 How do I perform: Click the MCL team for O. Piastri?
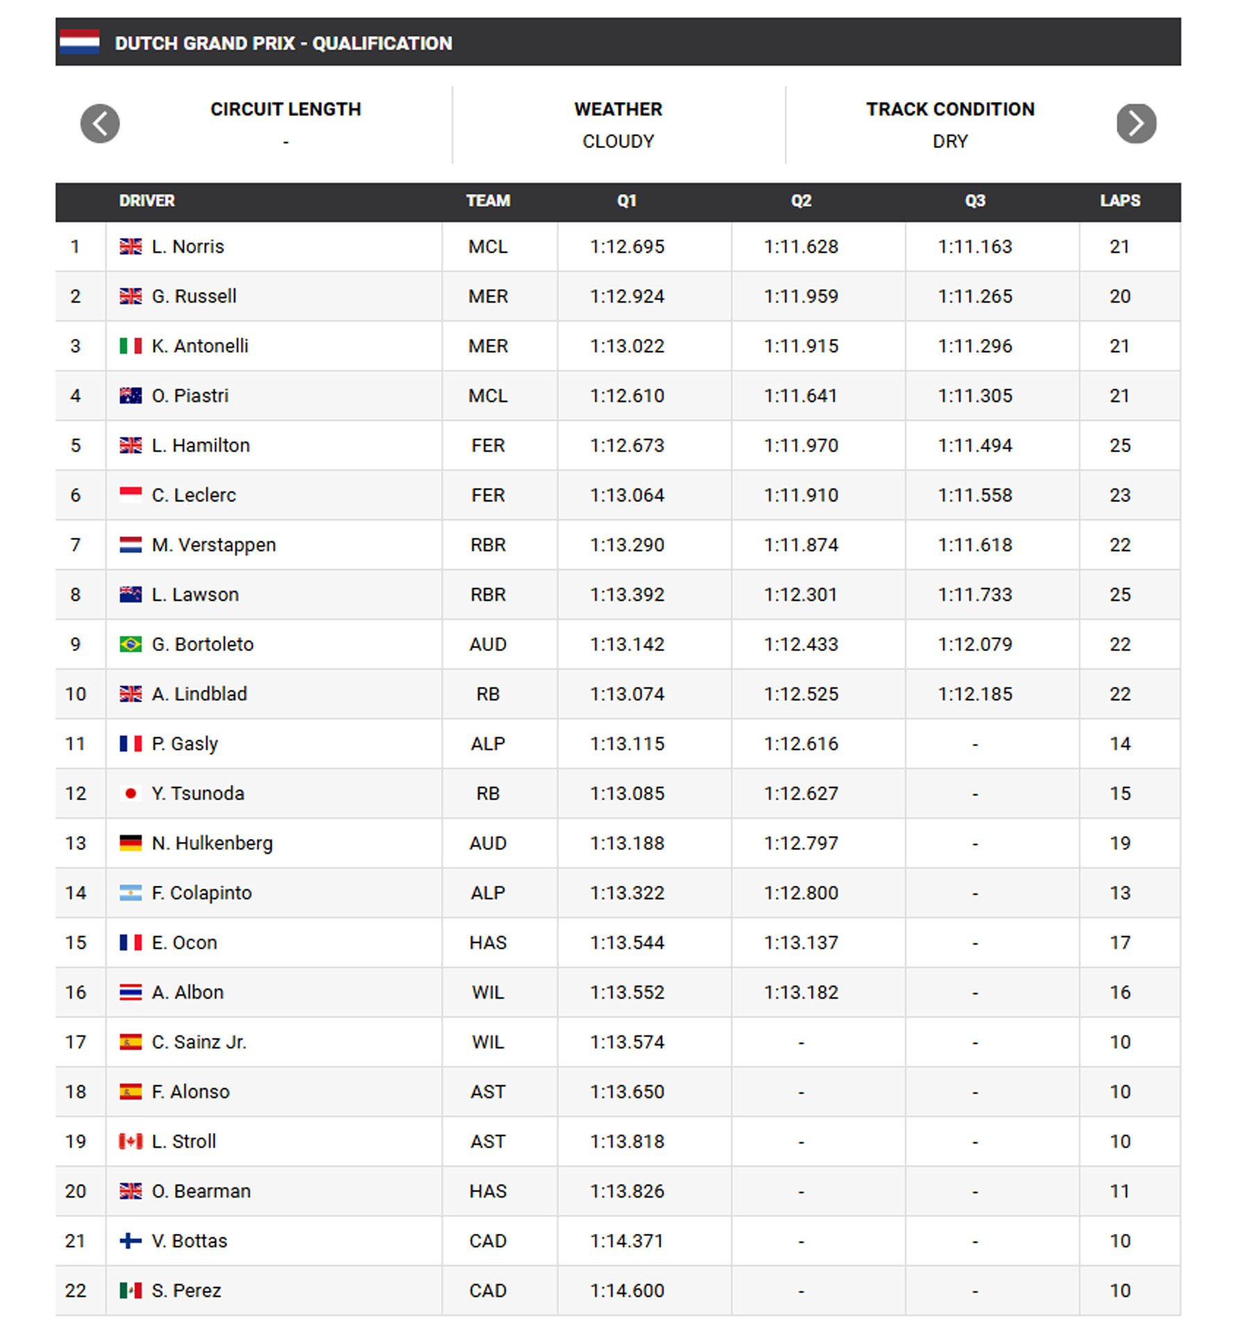pyautogui.click(x=488, y=395)
